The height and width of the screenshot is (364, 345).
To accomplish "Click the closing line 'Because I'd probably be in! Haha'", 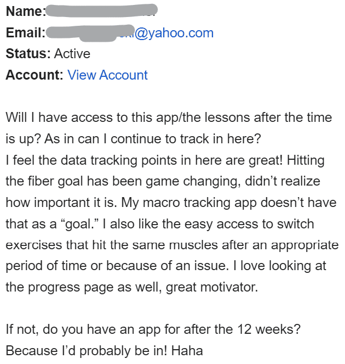I will [104, 351].
